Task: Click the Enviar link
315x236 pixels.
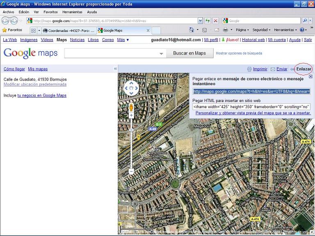Action: [x=282, y=69]
